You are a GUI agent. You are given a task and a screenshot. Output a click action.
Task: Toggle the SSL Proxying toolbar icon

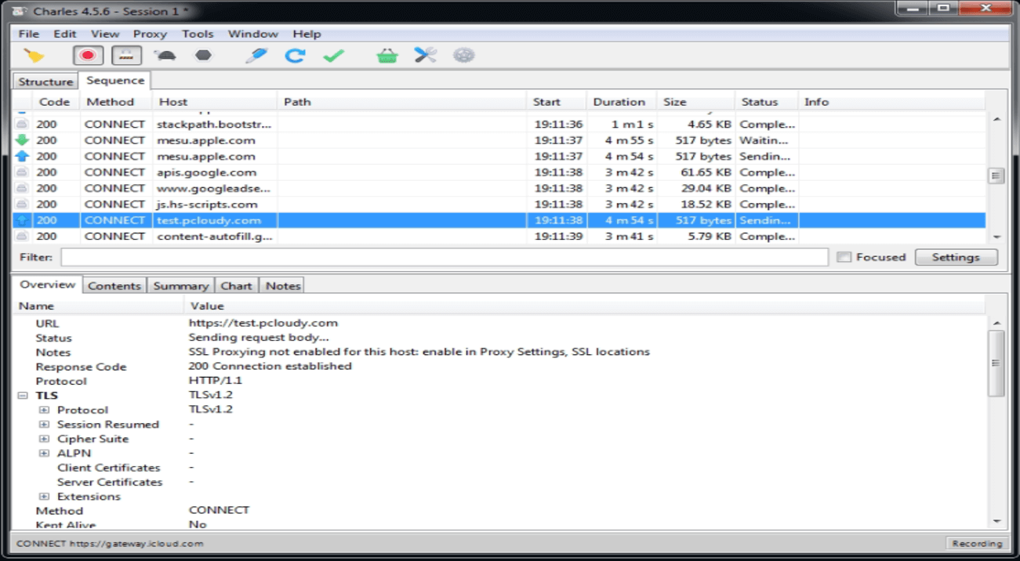[x=126, y=56]
